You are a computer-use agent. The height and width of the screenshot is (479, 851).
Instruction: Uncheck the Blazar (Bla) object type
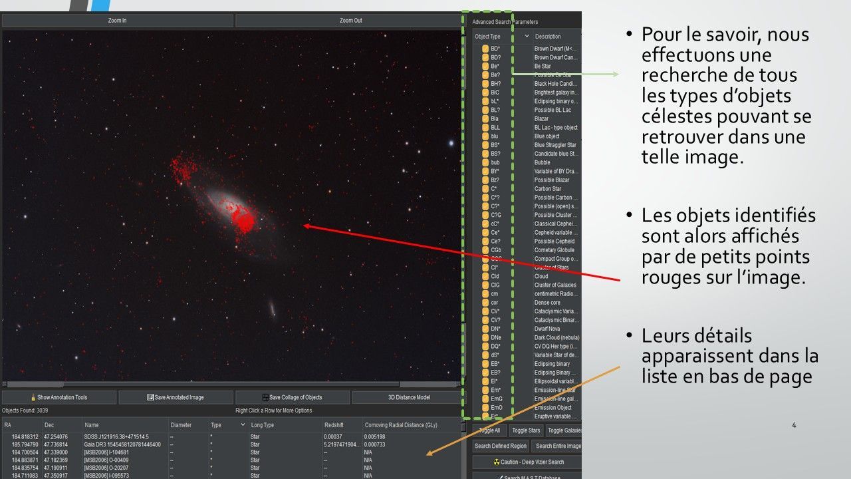[x=485, y=118]
